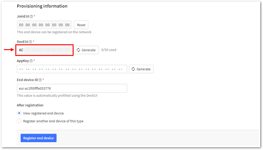Click refresh icon on DevEUI Generate button
This screenshot has width=263, height=150.
pyautogui.click(x=78, y=50)
